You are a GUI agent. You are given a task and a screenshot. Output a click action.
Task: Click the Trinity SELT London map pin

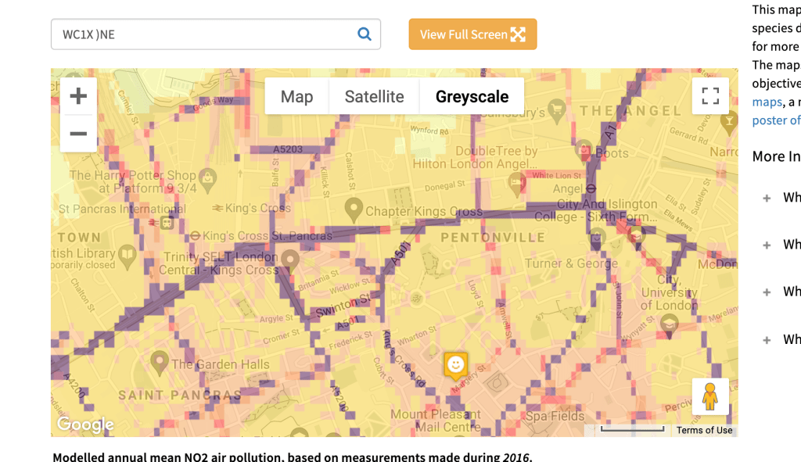291,258
